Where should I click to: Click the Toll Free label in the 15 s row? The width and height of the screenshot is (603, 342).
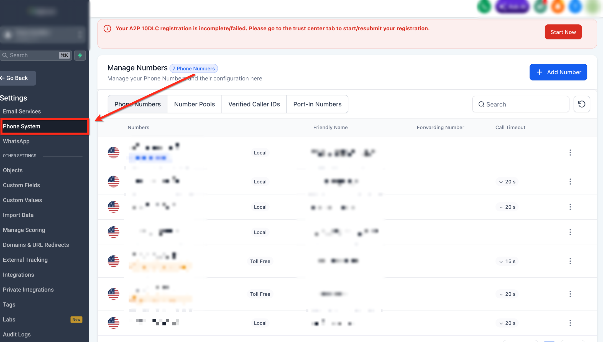click(260, 261)
